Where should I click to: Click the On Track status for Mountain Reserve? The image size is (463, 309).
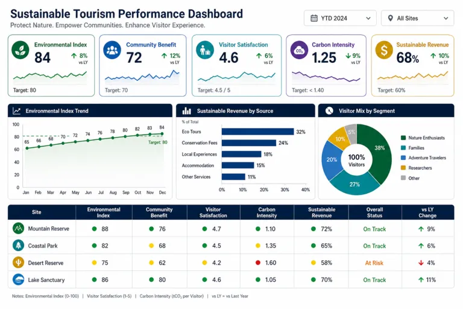pyautogui.click(x=374, y=229)
